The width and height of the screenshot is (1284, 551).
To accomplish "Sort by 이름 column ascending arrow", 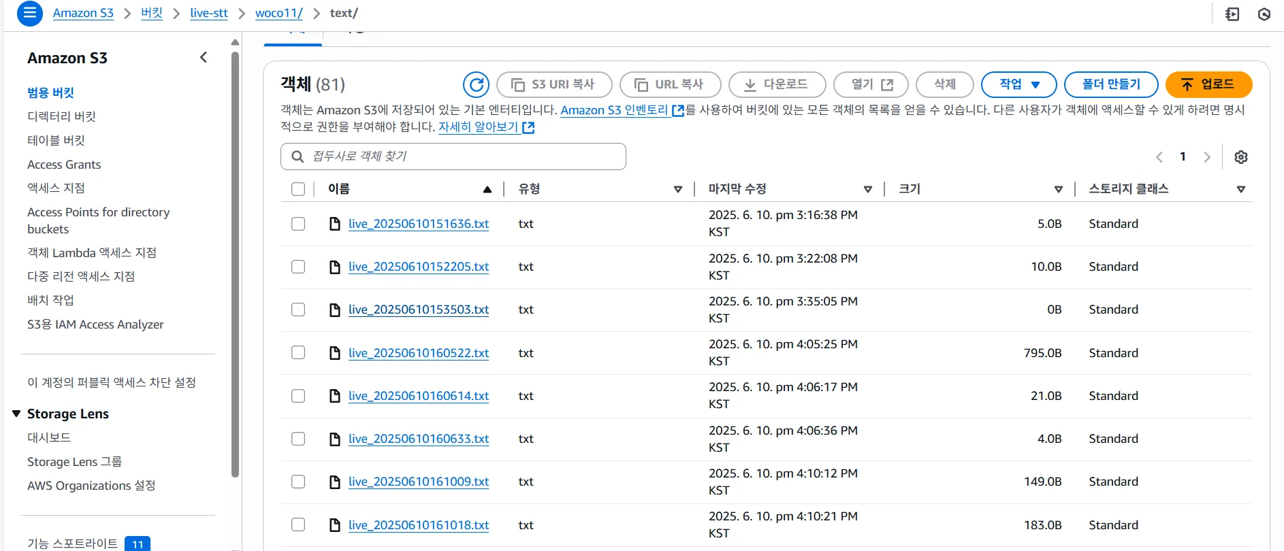I will click(x=487, y=189).
